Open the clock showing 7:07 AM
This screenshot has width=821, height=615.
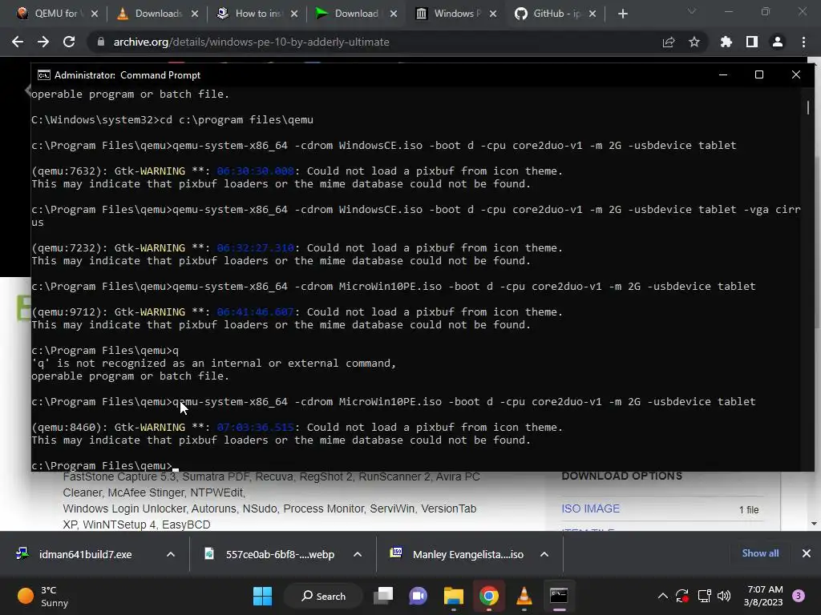pos(763,596)
